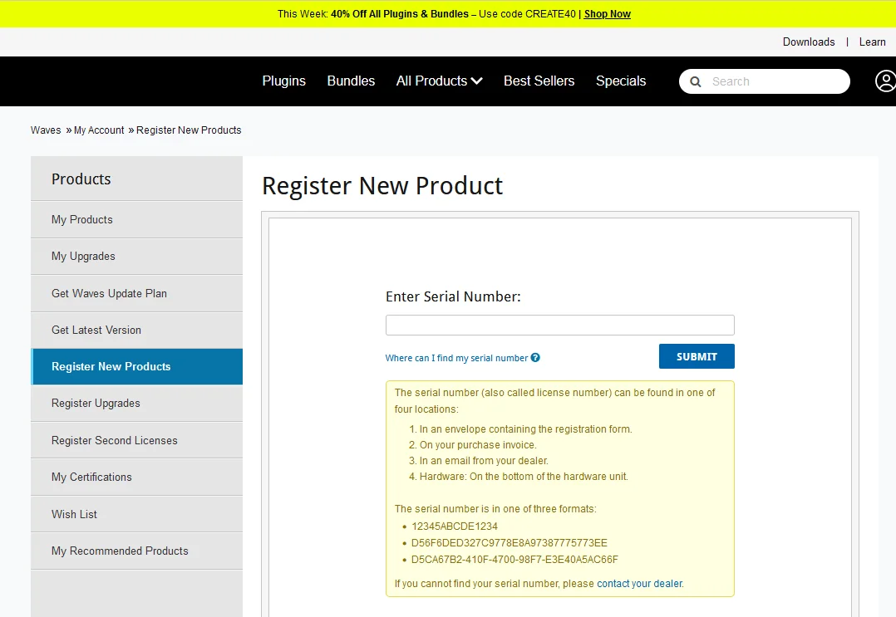Click the sample serial D5CA67B2-410F-4700-98F7-E3E40A5AC66F

coord(514,560)
